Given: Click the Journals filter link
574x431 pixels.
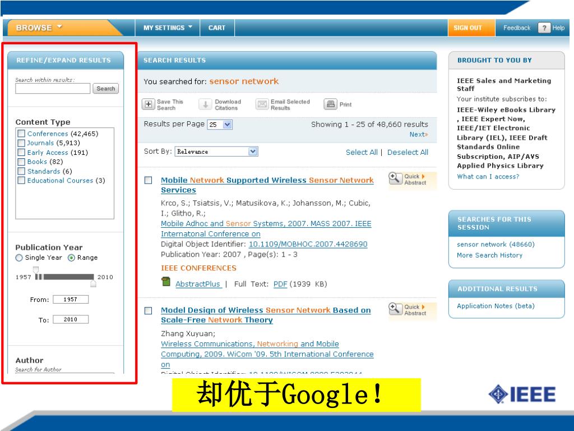Looking at the screenshot, I should coord(40,143).
